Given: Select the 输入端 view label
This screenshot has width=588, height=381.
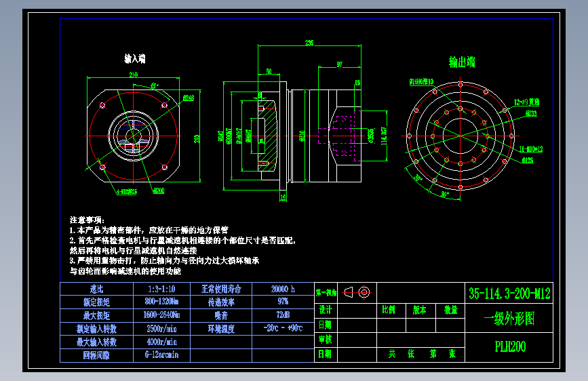Looking at the screenshot, I should pyautogui.click(x=135, y=58).
